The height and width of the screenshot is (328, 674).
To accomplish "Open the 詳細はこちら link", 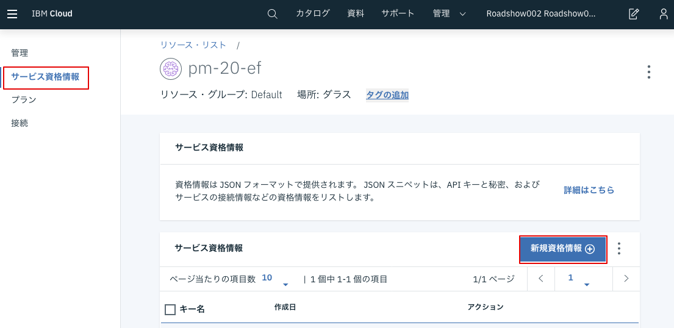I will click(x=589, y=190).
